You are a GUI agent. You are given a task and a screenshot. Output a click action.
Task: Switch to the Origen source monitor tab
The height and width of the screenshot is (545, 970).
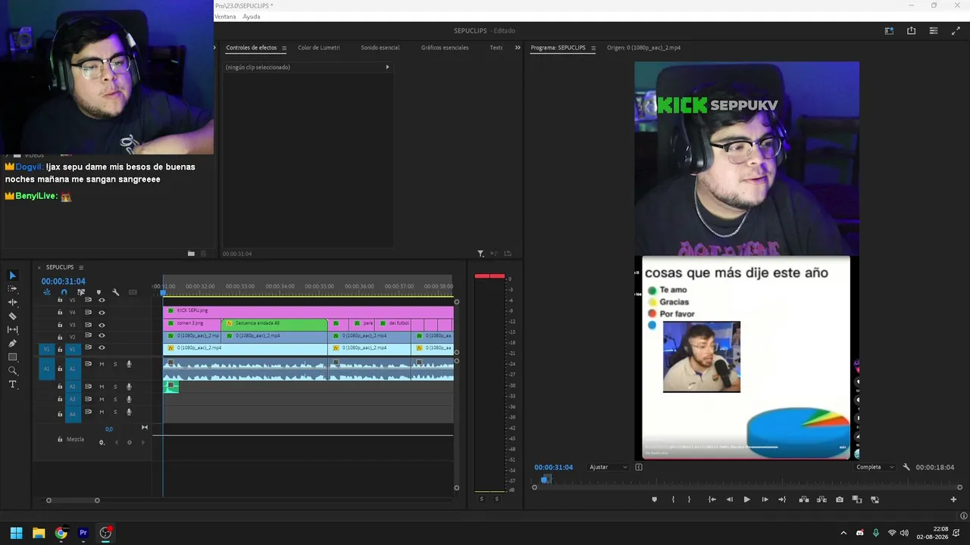pos(643,48)
